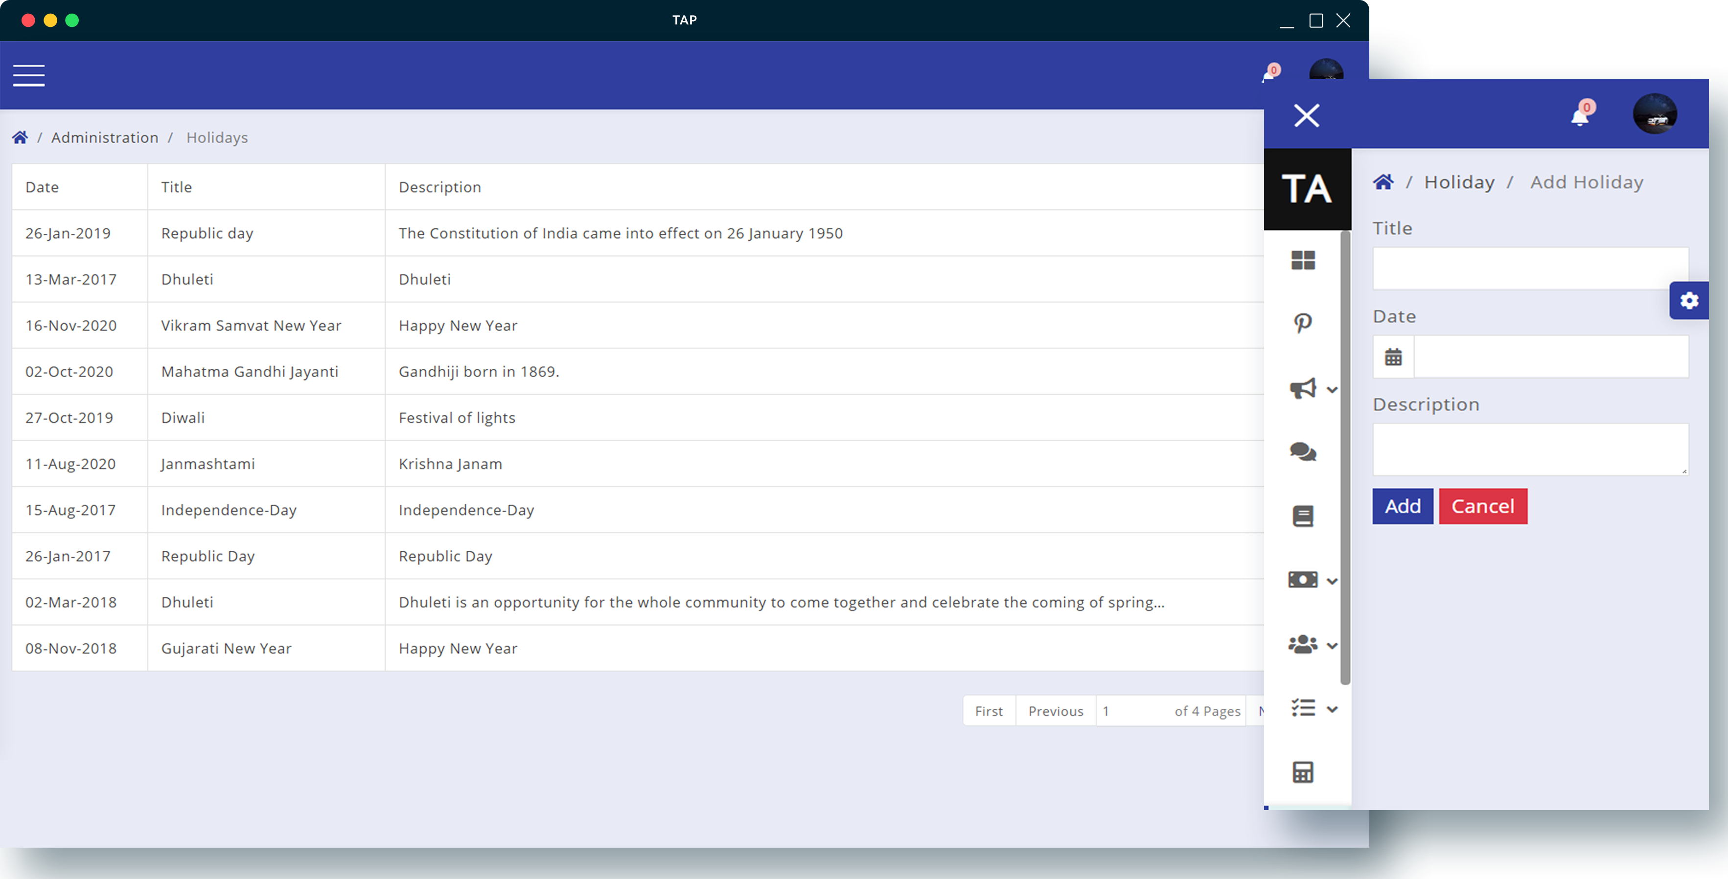Expand the money payments submenu chevron

pos(1332,581)
